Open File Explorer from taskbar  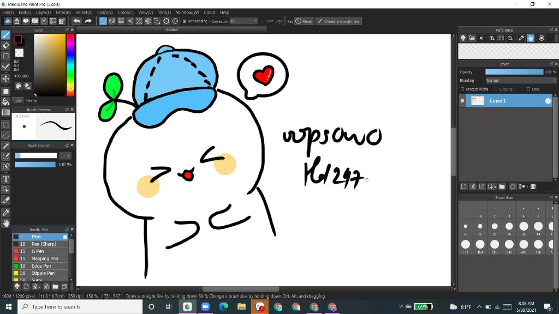[x=241, y=306]
